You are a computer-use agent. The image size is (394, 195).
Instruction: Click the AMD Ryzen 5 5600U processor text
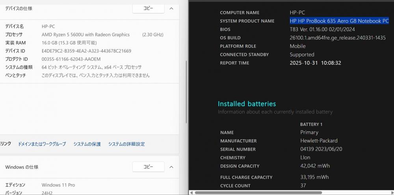tap(85, 34)
